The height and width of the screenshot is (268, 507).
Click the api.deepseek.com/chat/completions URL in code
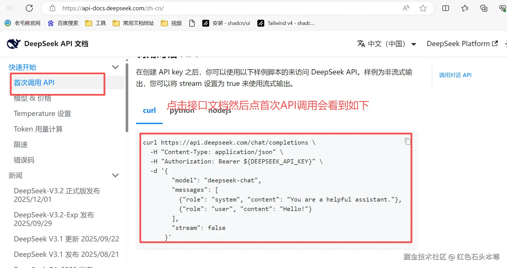click(x=234, y=143)
